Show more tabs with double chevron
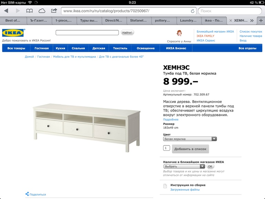 [x=252, y=21]
